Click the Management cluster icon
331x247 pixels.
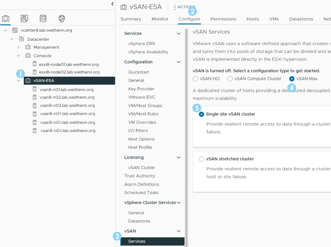tap(28, 47)
